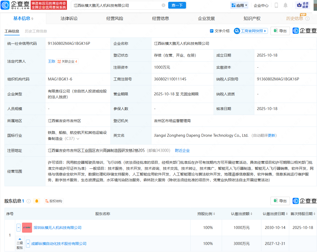The width and height of the screenshot is (317, 252).
Task: Open the 历史工商信息 sub-tab
Action: click(x=36, y=31)
